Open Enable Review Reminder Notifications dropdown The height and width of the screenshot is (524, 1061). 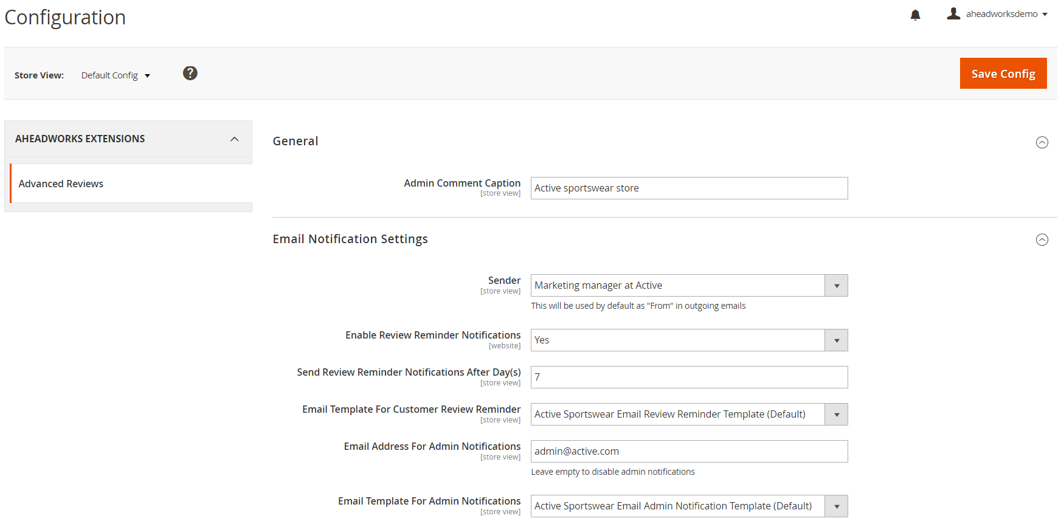point(689,340)
